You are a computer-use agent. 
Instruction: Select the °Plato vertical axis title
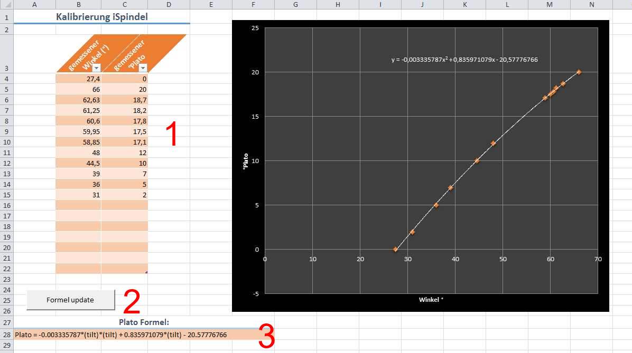click(x=245, y=161)
